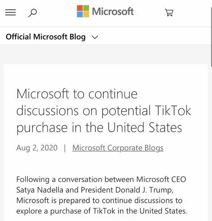The height and width of the screenshot is (221, 212).
Task: Click the paragraph mentioning Satya Nadella
Action: 102,195
